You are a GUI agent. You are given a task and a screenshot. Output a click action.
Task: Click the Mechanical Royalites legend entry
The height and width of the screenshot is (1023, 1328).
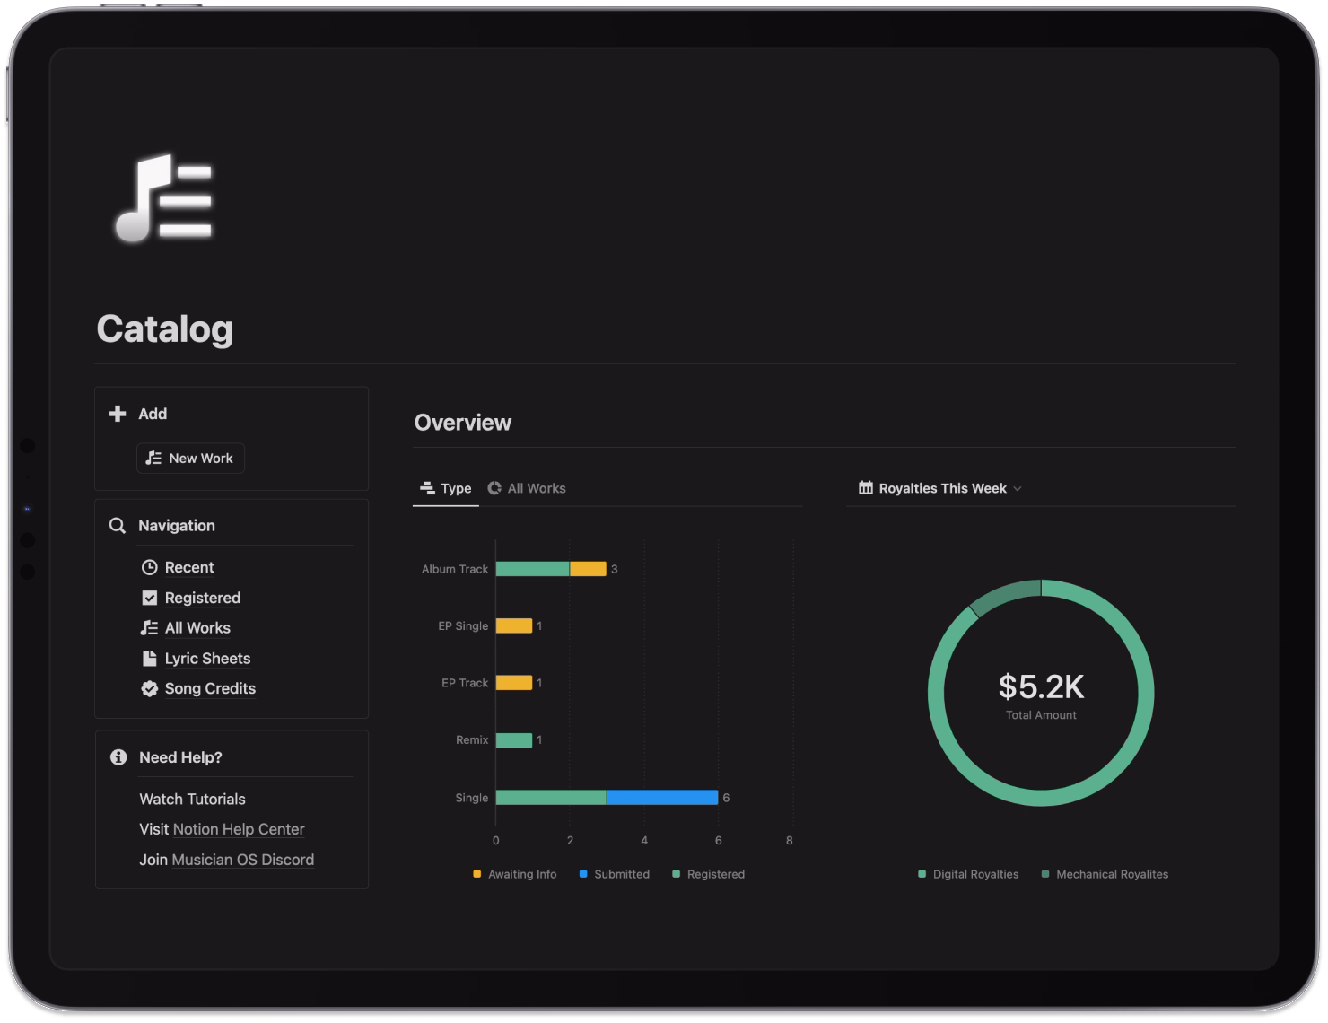tap(1105, 874)
